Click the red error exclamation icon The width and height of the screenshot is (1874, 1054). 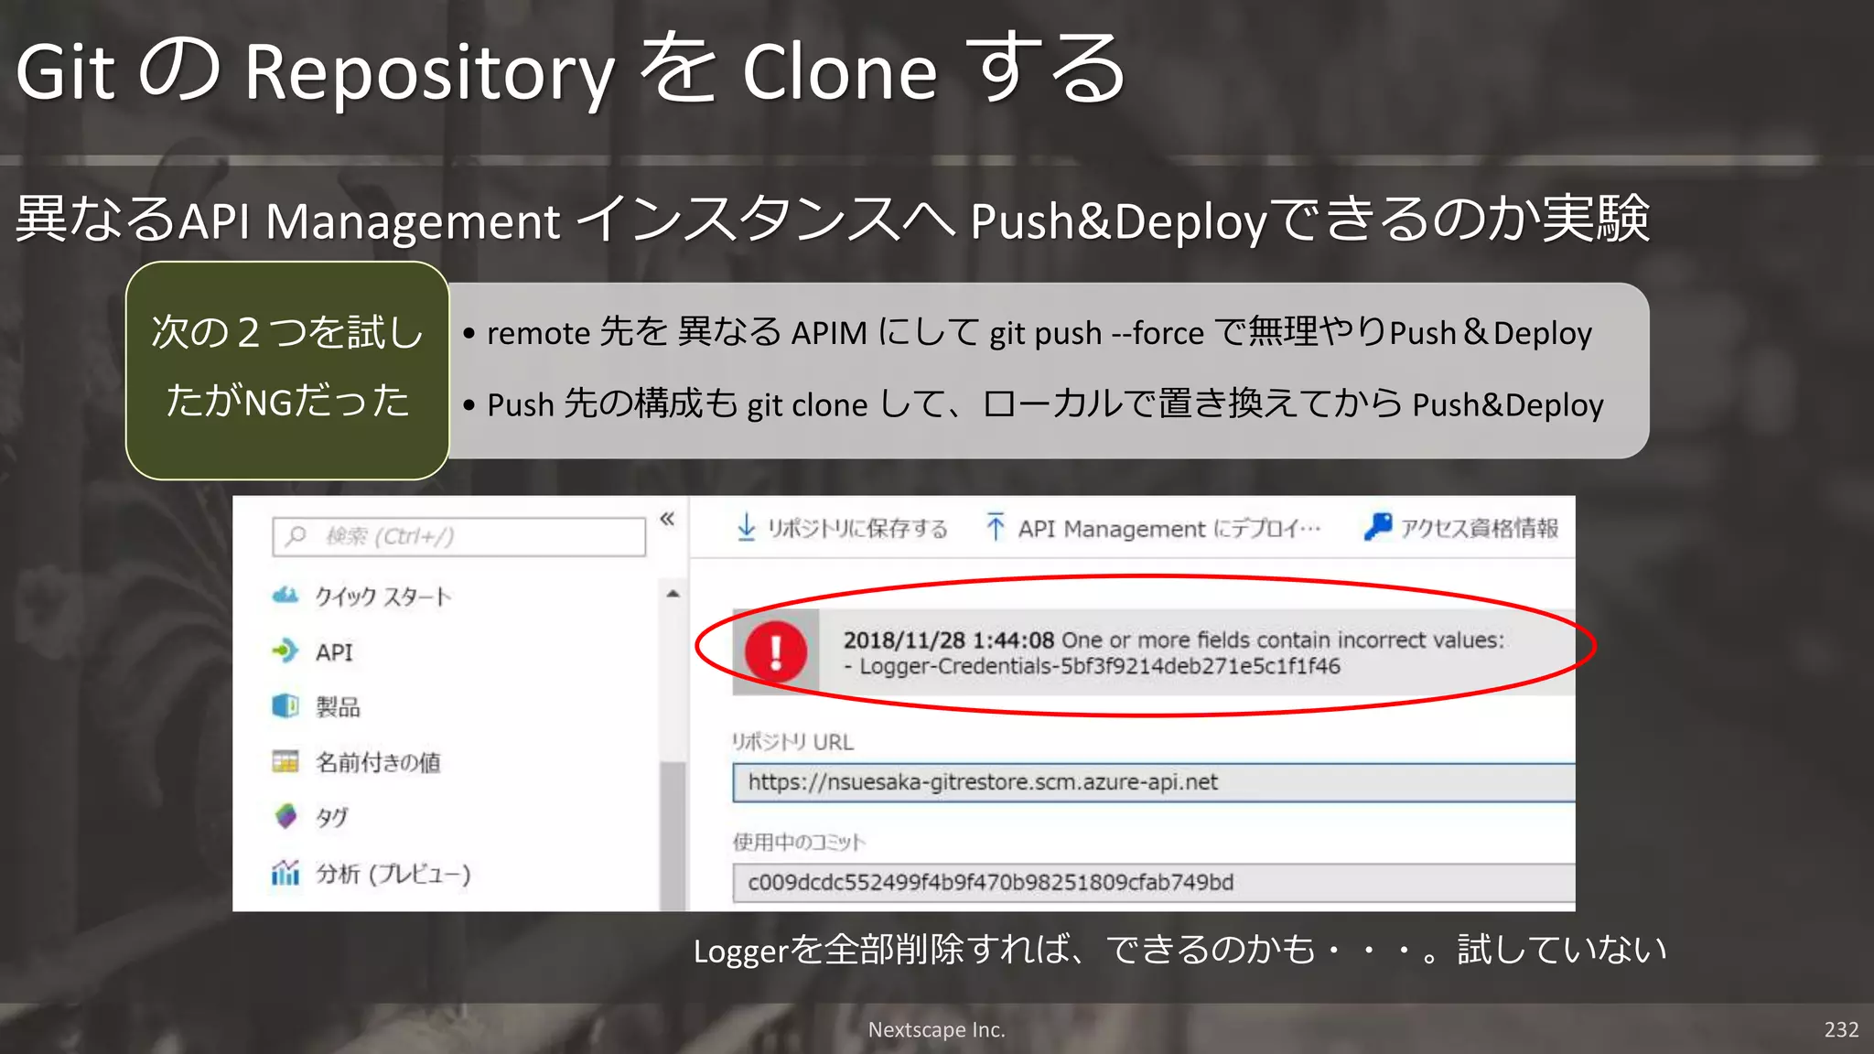[x=776, y=652]
